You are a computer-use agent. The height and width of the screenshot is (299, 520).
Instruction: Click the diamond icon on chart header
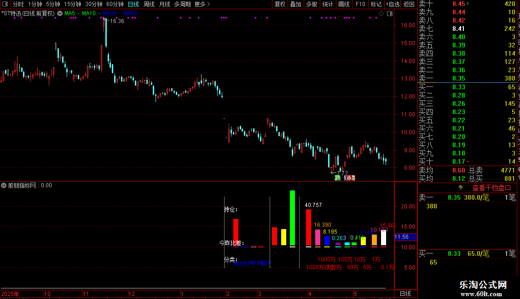pyautogui.click(x=381, y=14)
